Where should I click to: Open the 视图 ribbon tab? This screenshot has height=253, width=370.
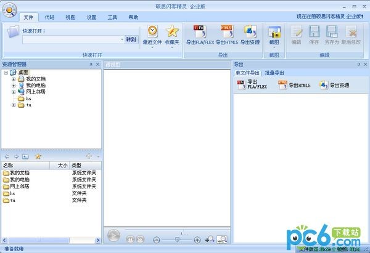[70, 17]
